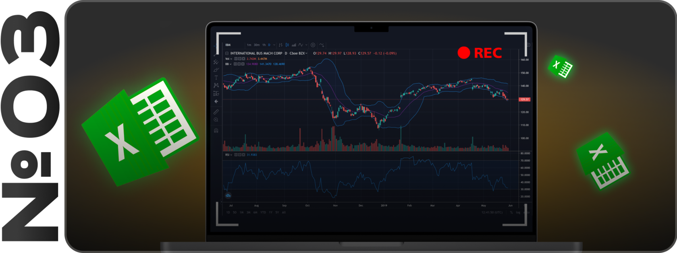
Task: Click the 2019 time axis label
Action: click(384, 206)
